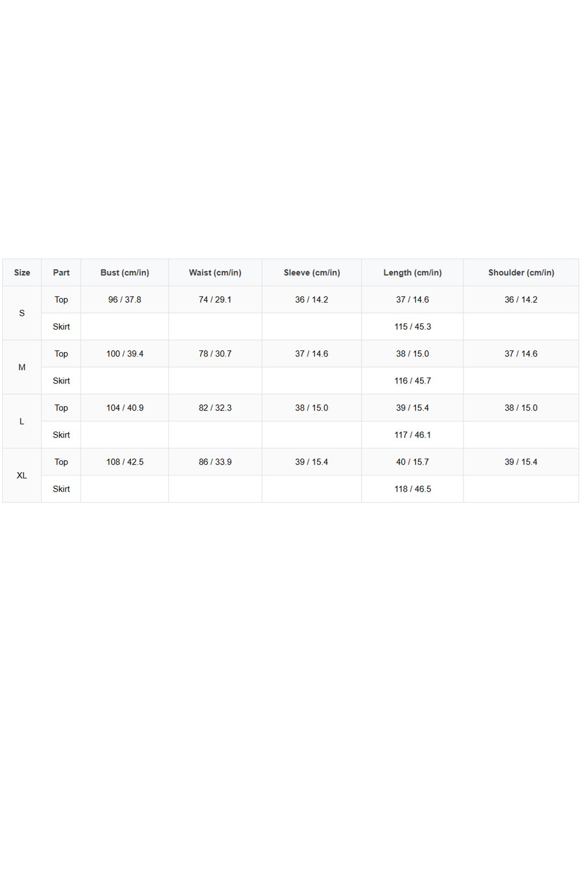Select length value 38 / 15.0 for M
Screen dimensions: 583x875
click(413, 354)
